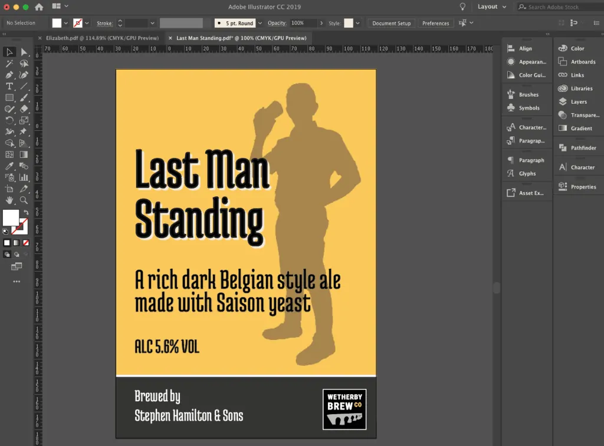
Task: Activate the Line Segment tool
Action: (x=24, y=86)
